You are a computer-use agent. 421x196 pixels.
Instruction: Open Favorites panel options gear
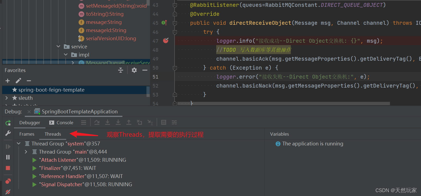click(x=134, y=70)
